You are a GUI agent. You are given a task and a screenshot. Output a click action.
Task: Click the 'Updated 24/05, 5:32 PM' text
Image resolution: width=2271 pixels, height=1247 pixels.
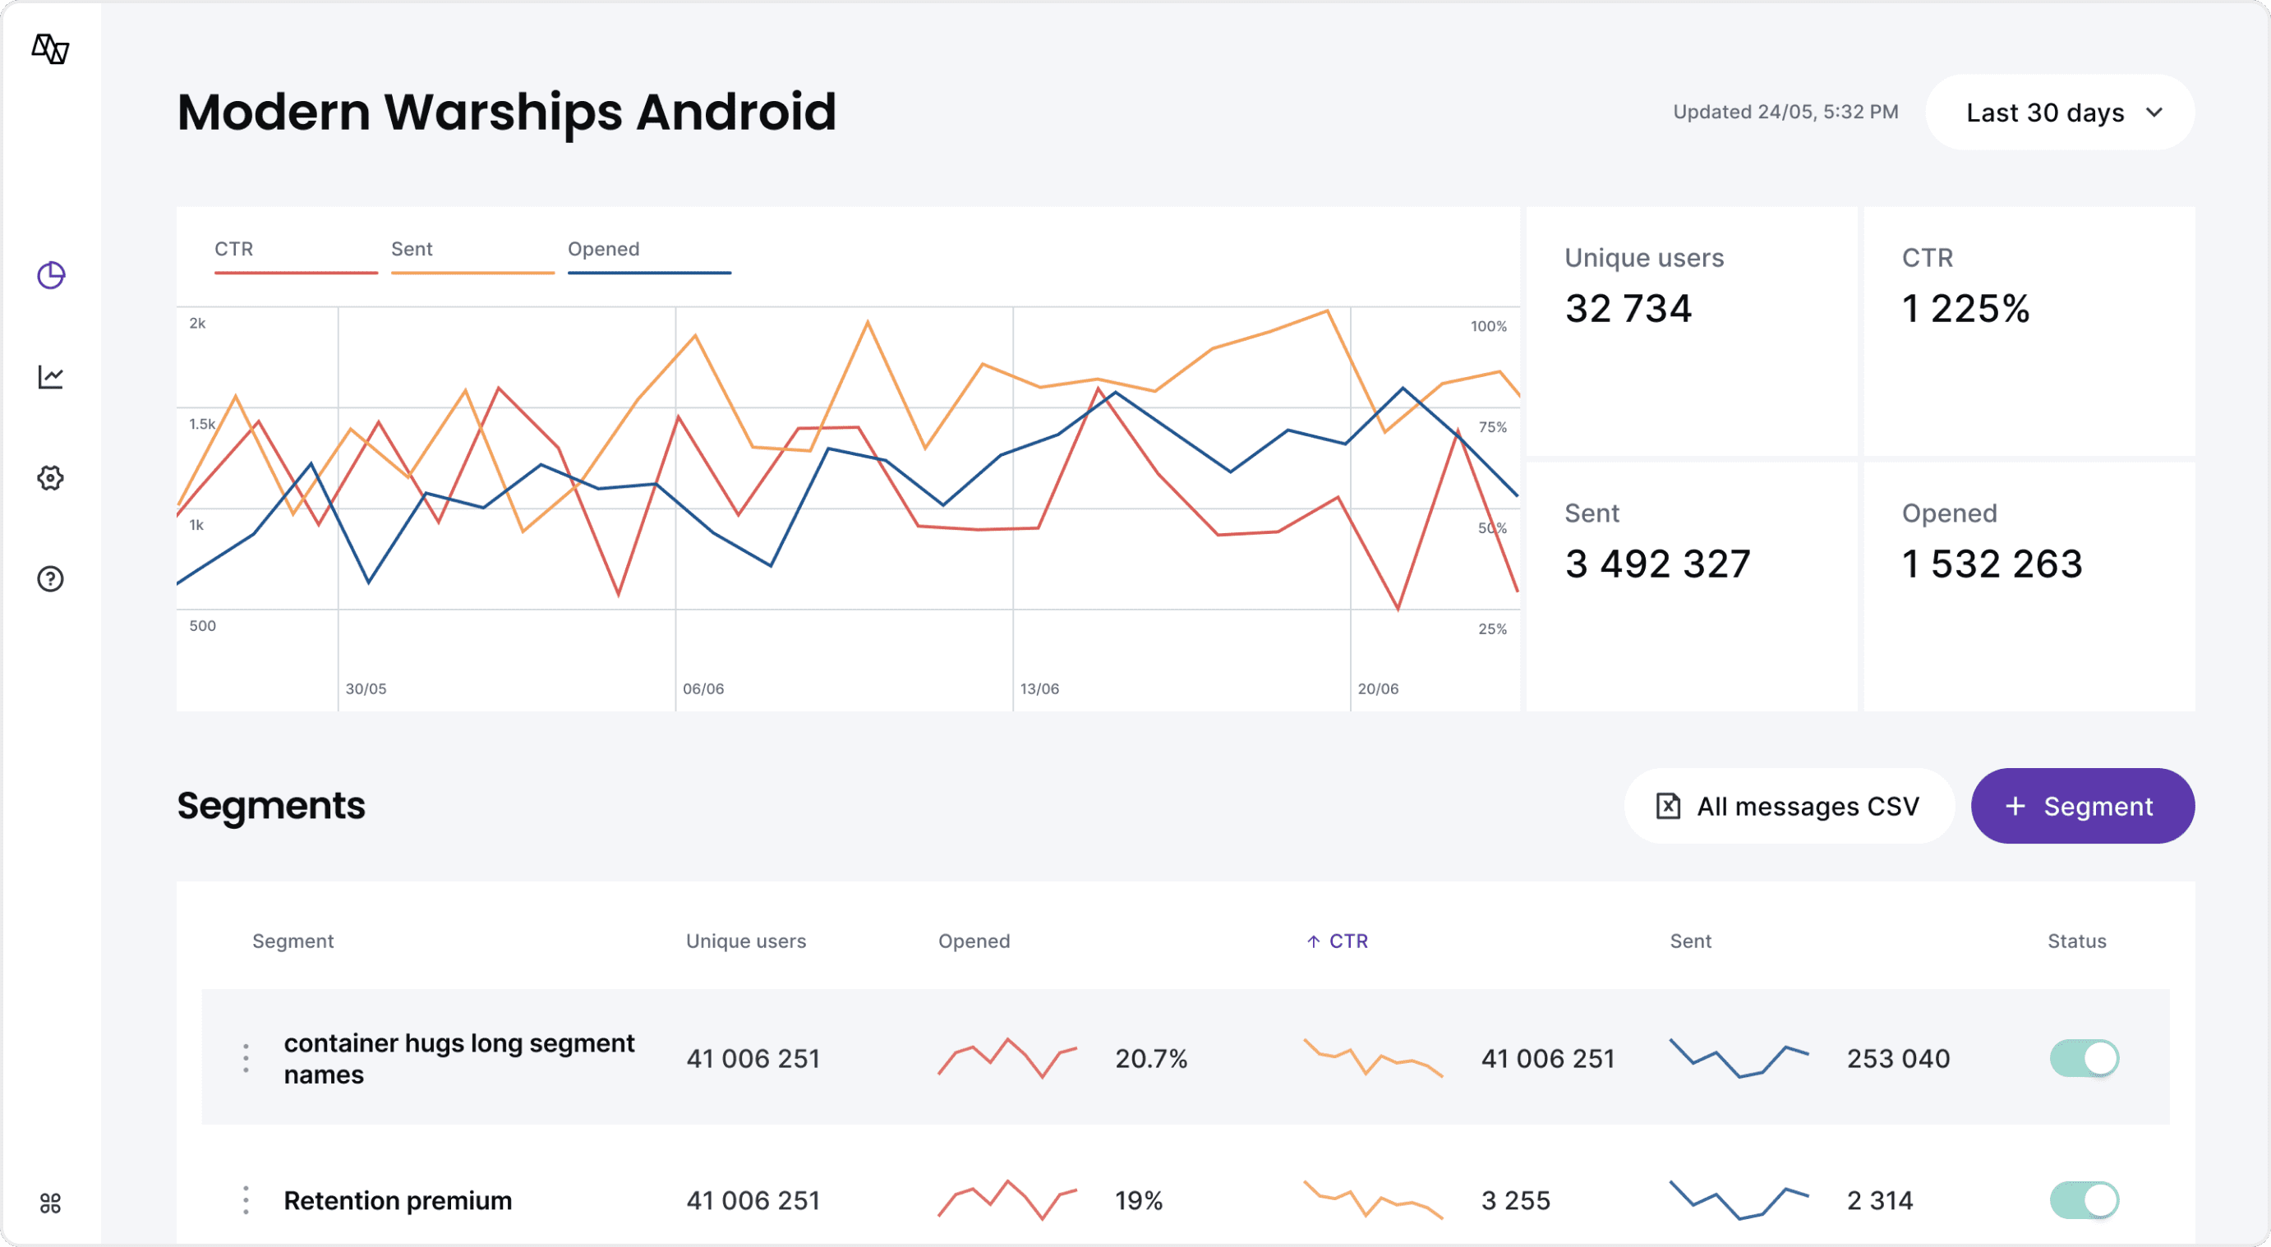[x=1786, y=112]
